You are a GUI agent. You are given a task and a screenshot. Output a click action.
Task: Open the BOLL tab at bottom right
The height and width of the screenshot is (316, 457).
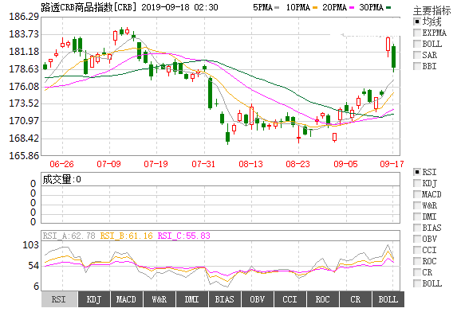[388, 299]
